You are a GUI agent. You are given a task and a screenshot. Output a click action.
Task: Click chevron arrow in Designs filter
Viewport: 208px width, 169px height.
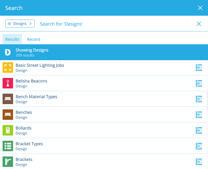(31, 24)
